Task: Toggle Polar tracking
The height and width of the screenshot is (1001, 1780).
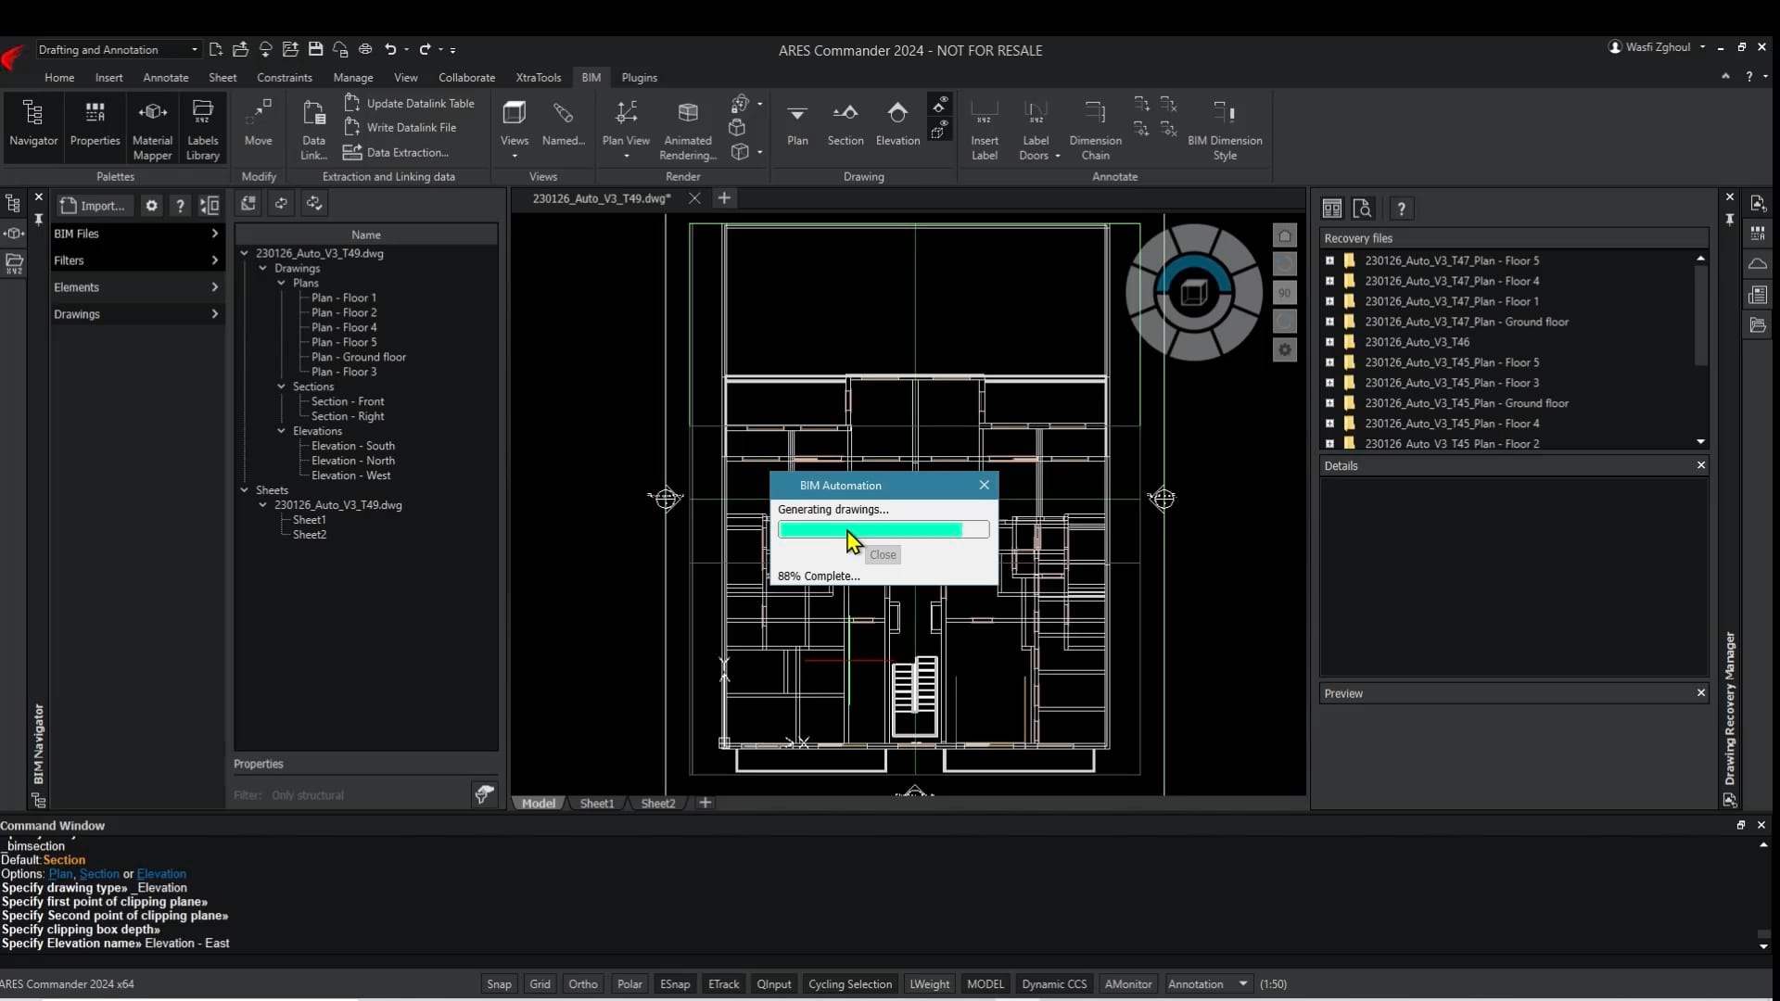Action: click(629, 984)
